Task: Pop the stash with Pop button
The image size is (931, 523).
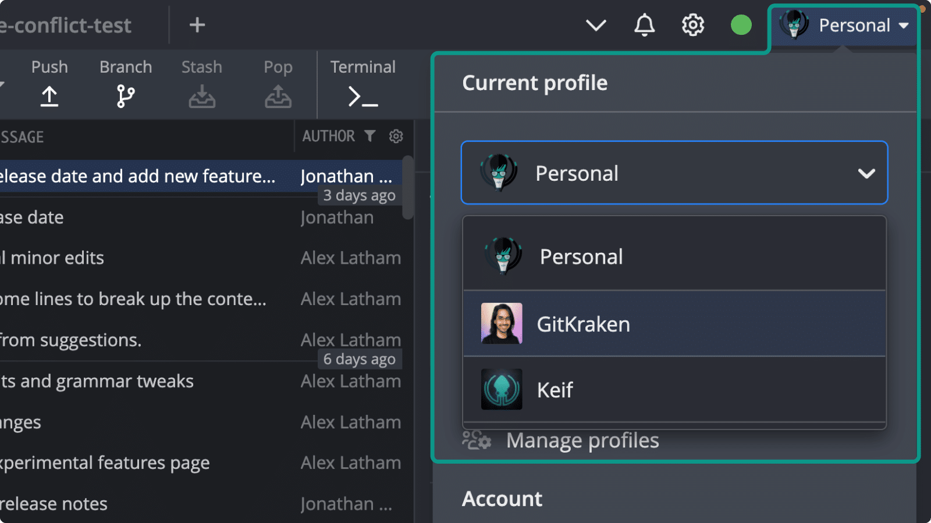Action: pos(278,83)
